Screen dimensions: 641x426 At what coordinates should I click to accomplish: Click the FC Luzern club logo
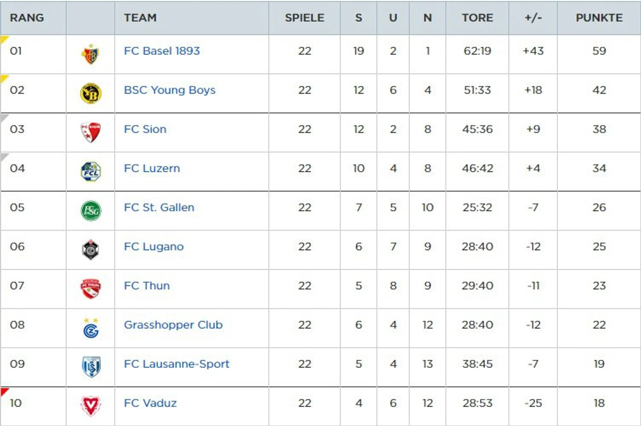pos(90,172)
